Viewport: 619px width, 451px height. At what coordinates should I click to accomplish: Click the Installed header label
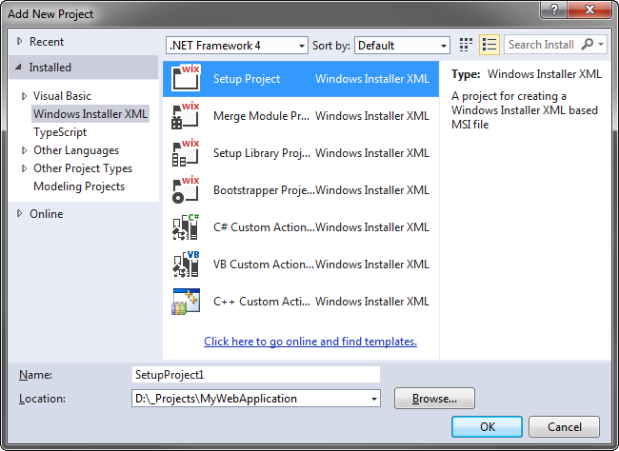pos(50,68)
